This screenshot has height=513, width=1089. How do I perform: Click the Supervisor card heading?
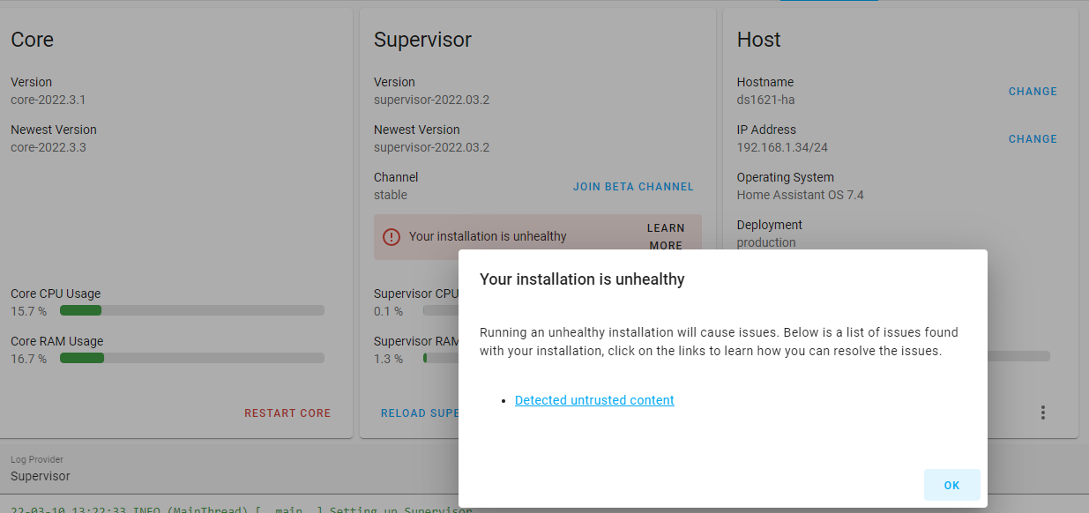point(422,40)
